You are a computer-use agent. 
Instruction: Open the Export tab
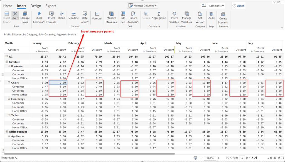(x=51, y=6)
